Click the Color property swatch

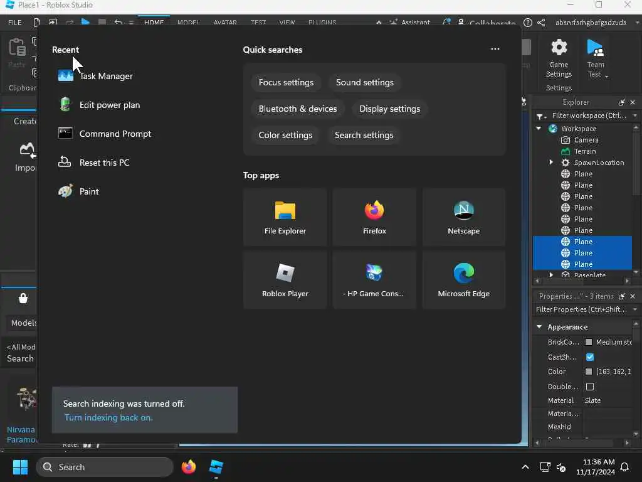[x=588, y=372]
